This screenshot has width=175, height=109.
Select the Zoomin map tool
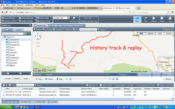click(38, 30)
